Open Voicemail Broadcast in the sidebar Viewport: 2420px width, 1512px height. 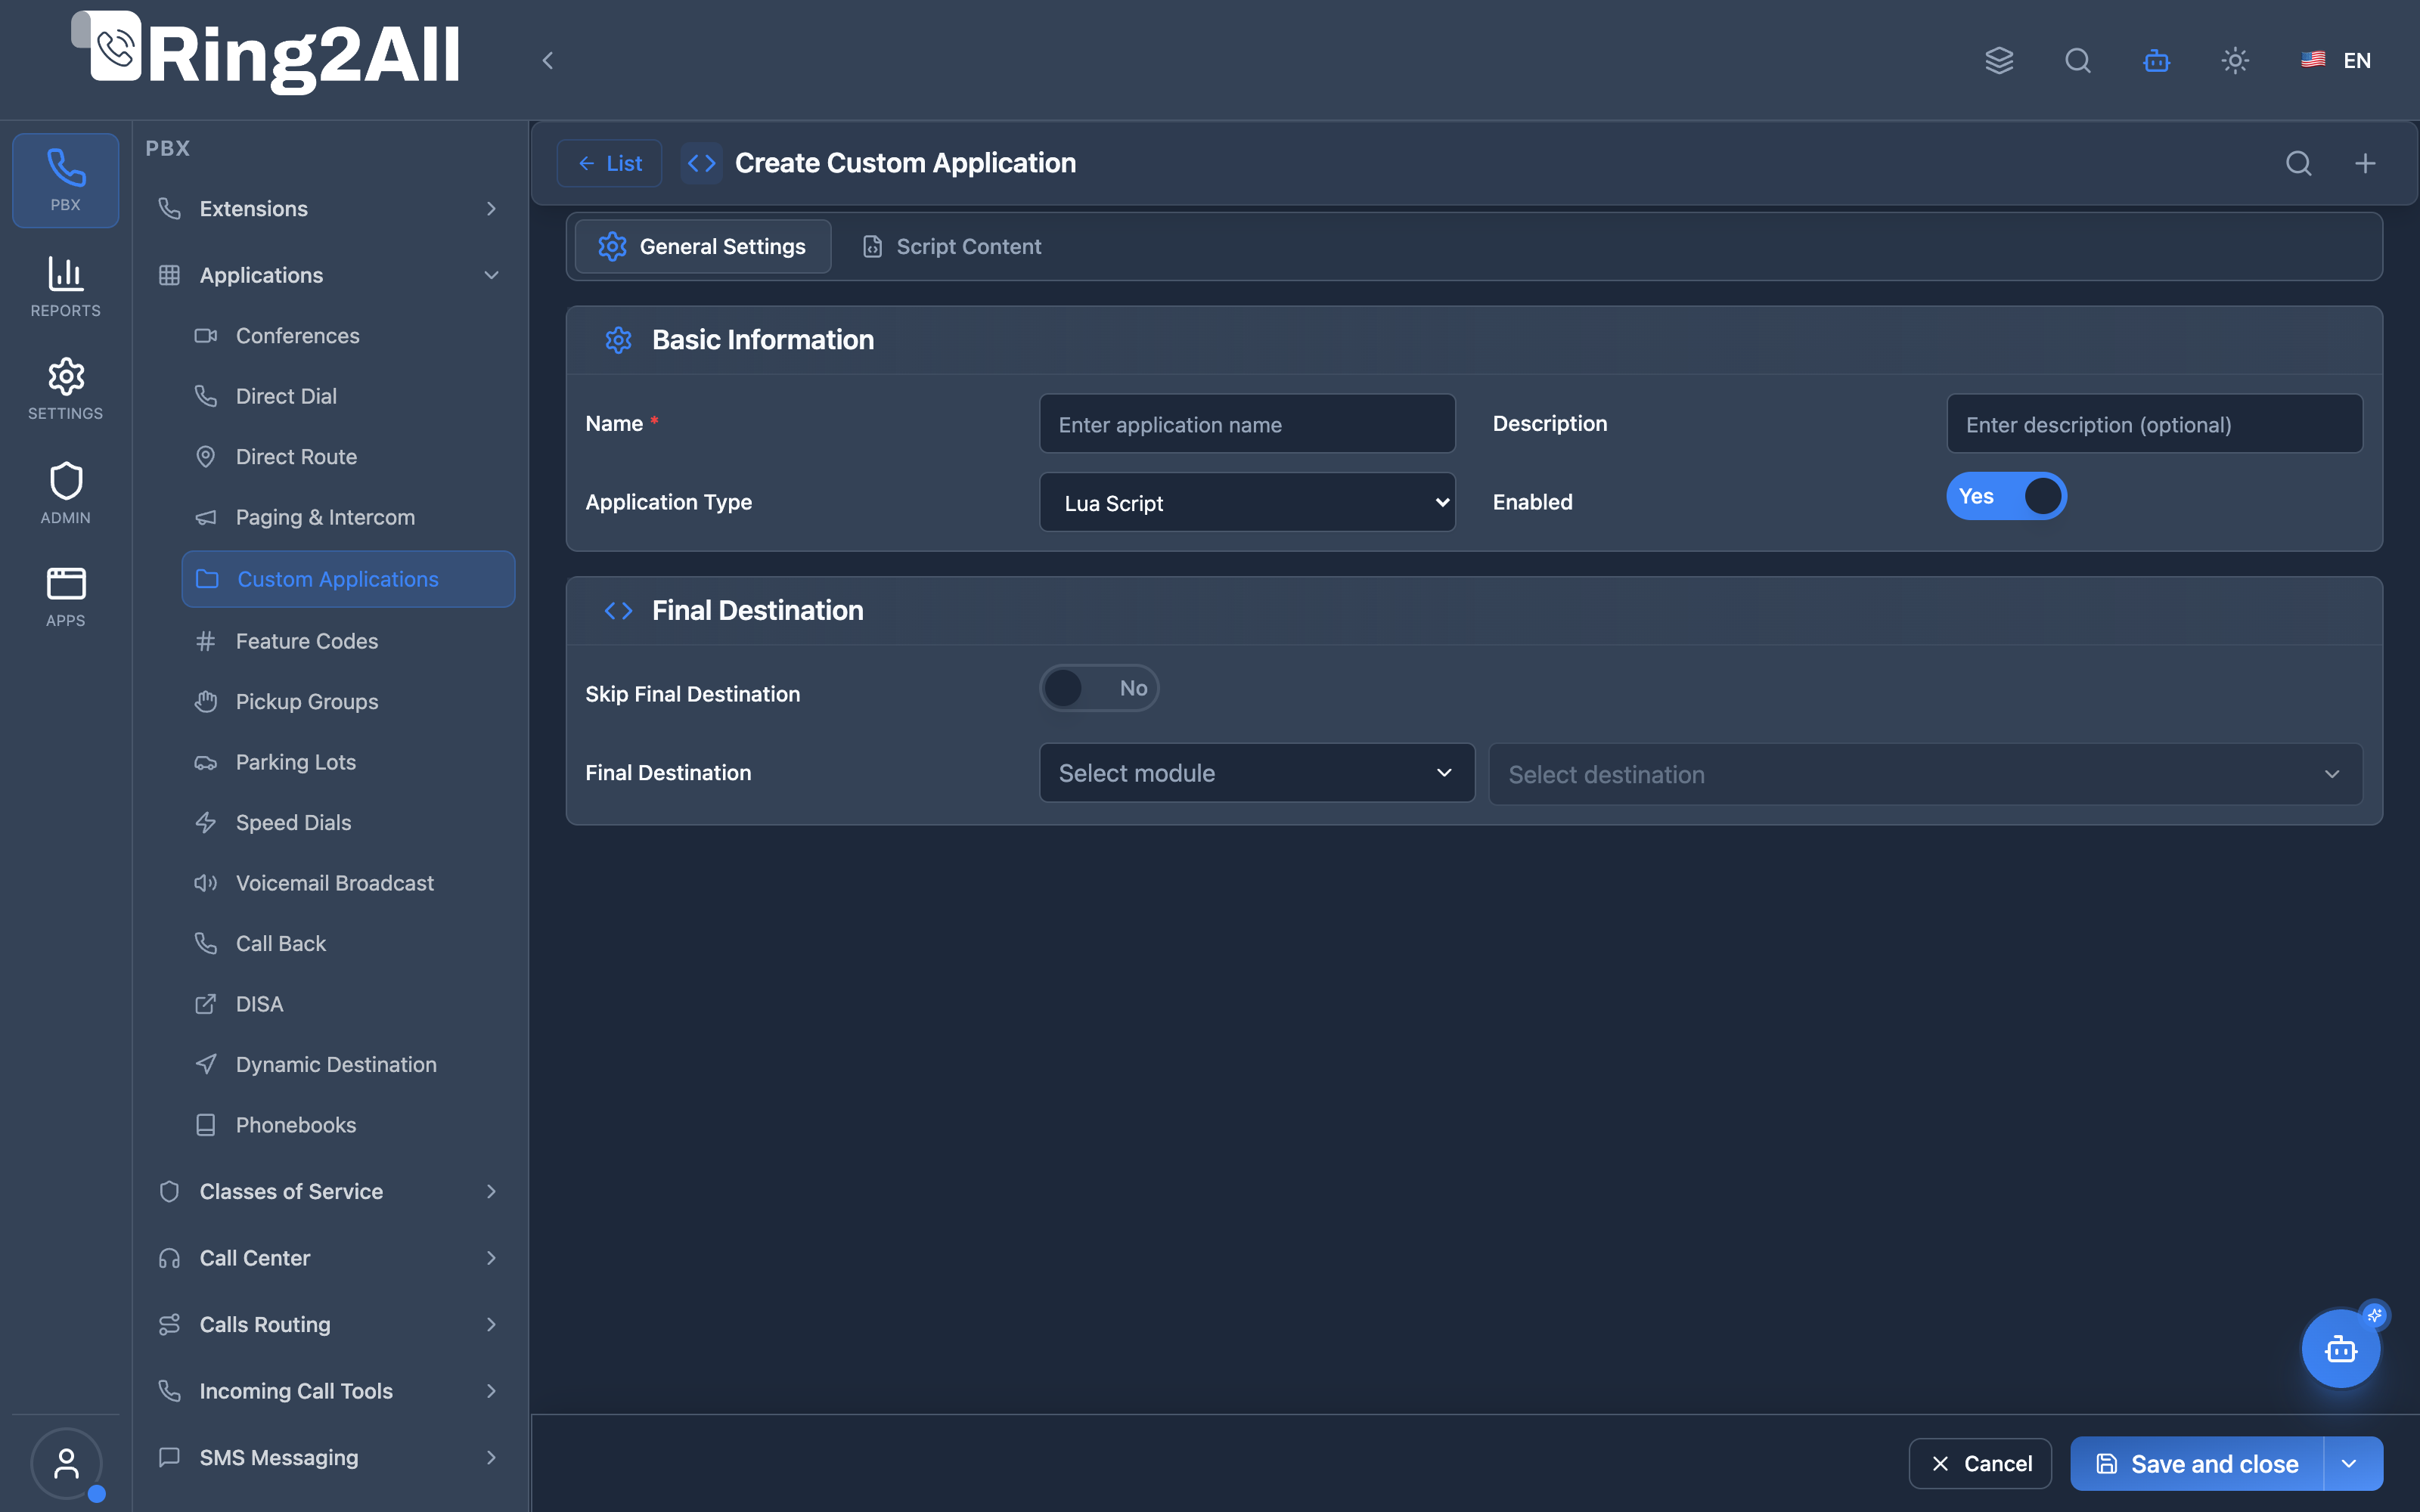tap(347, 883)
